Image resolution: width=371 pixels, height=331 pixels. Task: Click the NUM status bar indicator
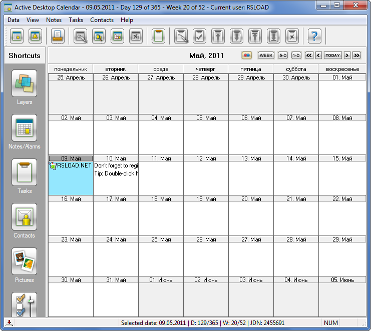tap(331, 322)
